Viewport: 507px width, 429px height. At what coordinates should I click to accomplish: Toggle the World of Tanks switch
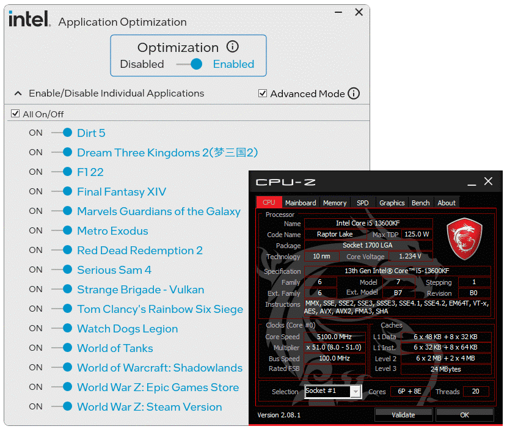click(x=62, y=348)
